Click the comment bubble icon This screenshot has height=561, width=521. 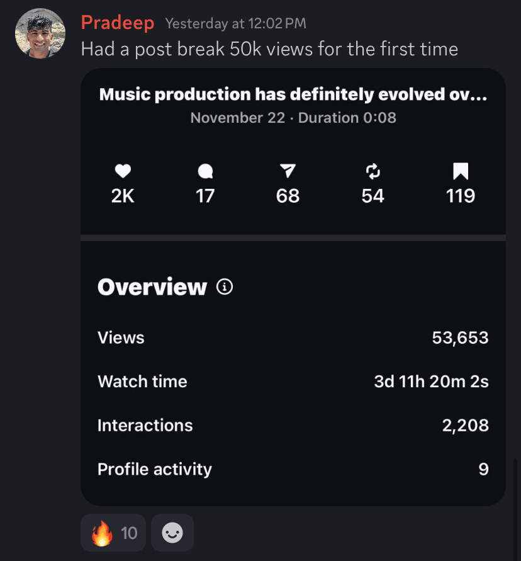click(x=205, y=171)
